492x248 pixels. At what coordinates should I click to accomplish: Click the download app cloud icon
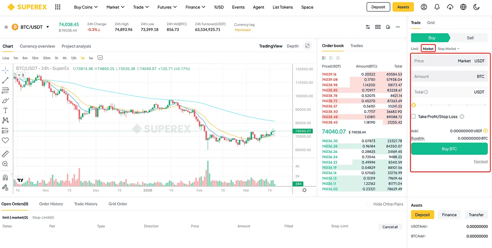[x=450, y=7]
